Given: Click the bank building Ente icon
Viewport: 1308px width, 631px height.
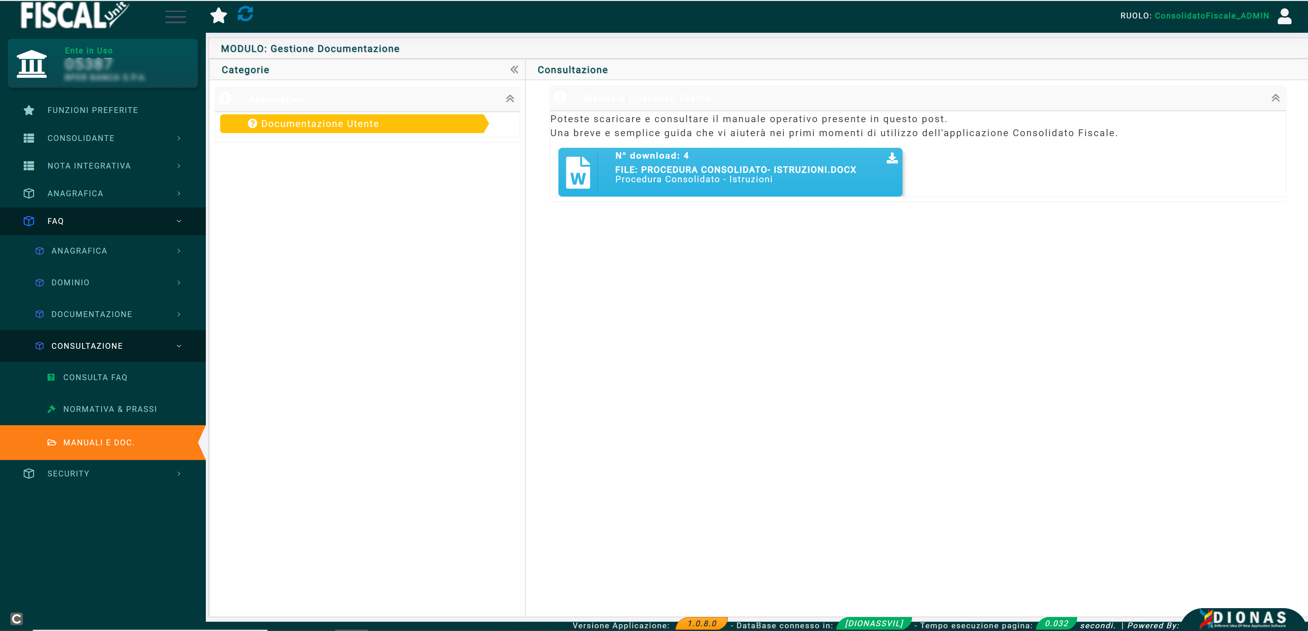Looking at the screenshot, I should [x=31, y=64].
